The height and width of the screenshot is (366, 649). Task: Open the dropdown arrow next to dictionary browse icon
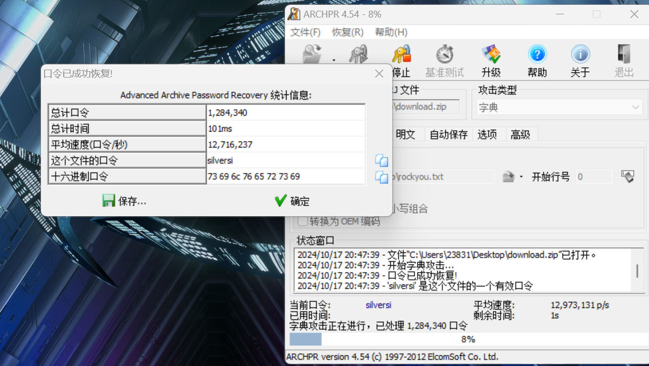[x=521, y=177]
